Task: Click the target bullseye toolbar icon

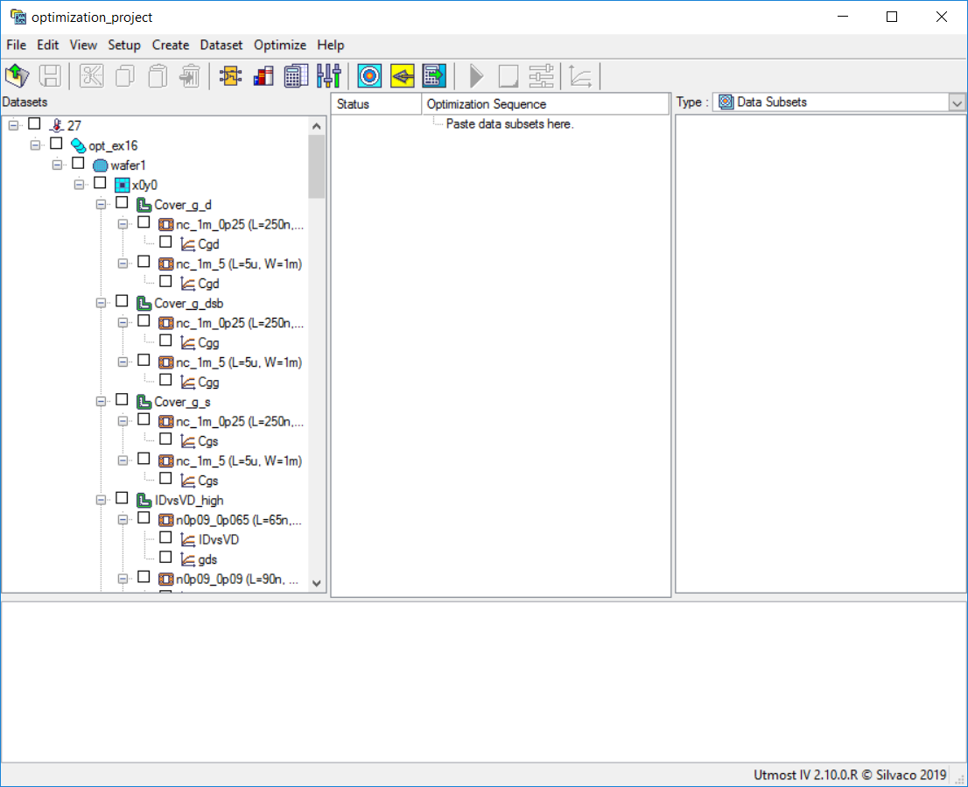Action: pyautogui.click(x=370, y=76)
